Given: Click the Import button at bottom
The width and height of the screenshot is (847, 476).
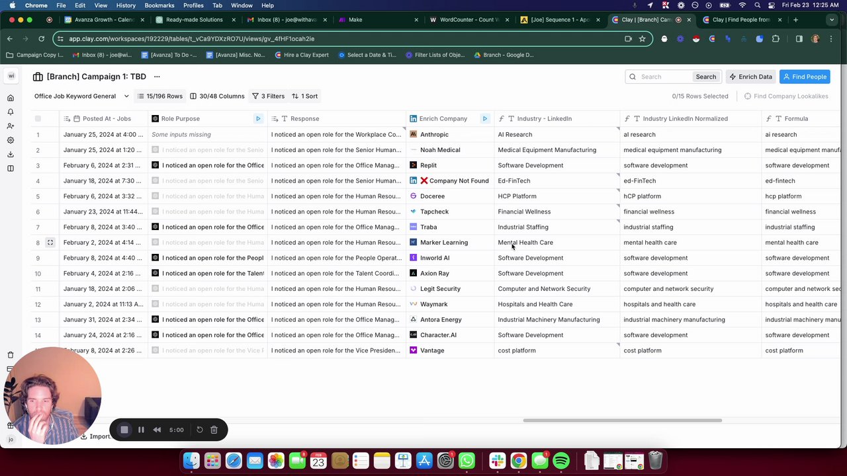Looking at the screenshot, I should pos(95,436).
